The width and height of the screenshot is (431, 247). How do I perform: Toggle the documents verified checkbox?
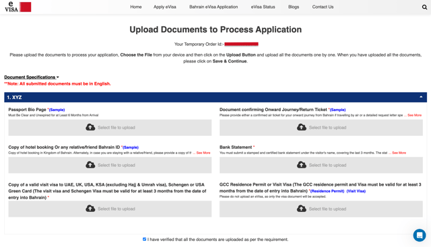coord(144,240)
